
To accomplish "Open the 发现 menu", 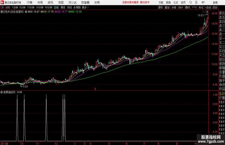I will click(61, 2).
